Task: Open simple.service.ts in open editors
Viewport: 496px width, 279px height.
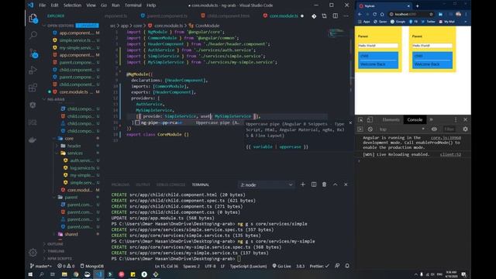Action: (x=75, y=40)
